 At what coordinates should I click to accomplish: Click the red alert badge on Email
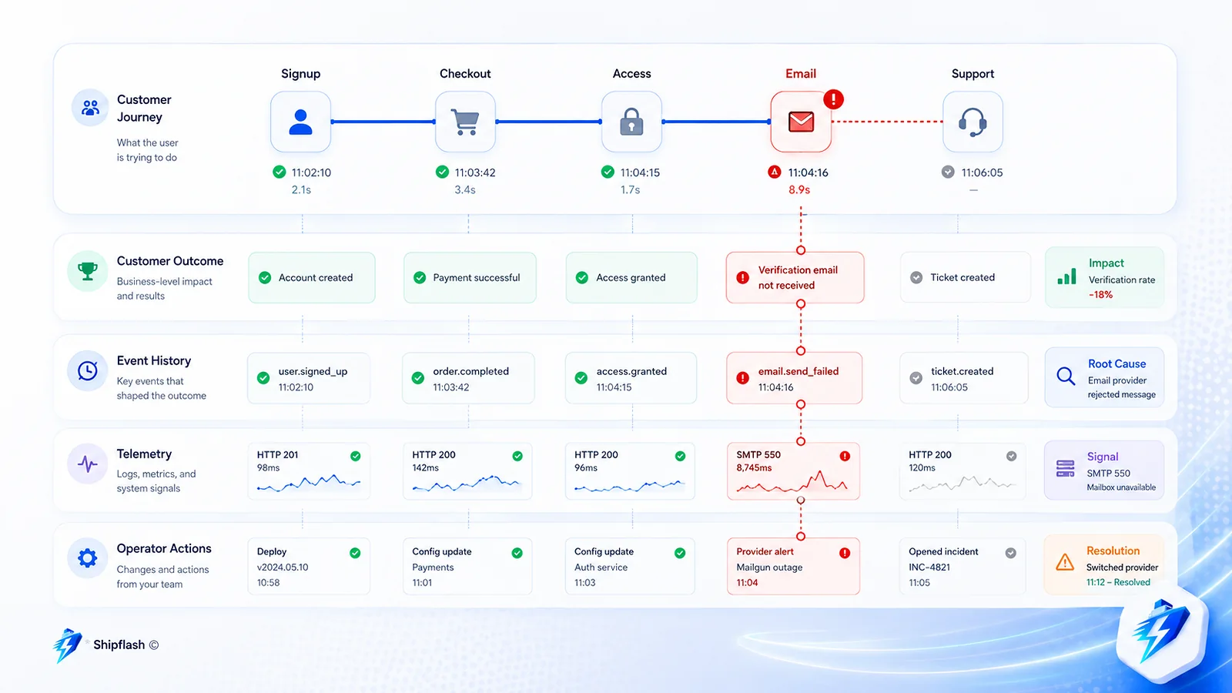[x=833, y=99]
